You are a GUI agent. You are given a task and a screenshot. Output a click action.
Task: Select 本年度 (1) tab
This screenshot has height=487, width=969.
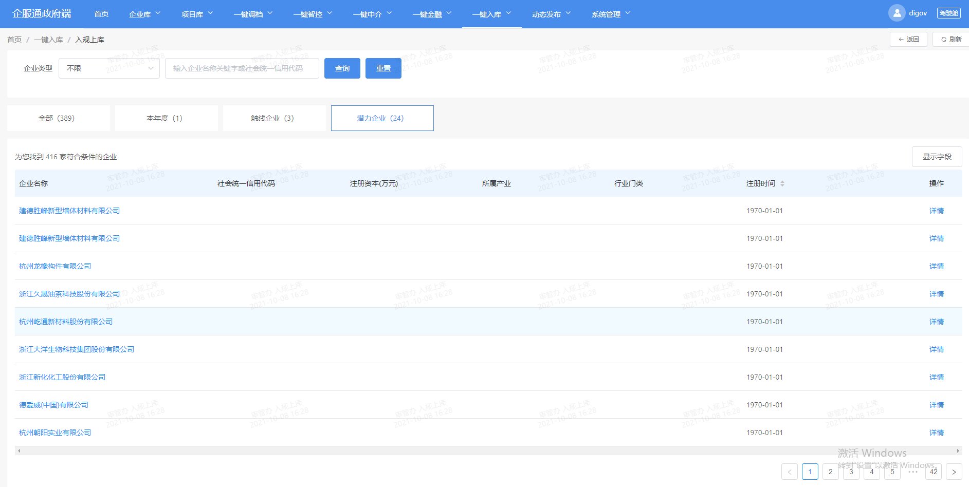(167, 118)
